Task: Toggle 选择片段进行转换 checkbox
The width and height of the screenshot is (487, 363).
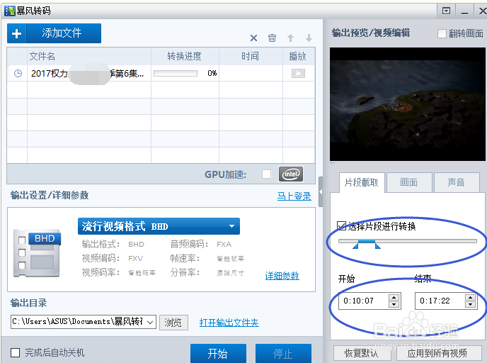Action: coord(342,225)
